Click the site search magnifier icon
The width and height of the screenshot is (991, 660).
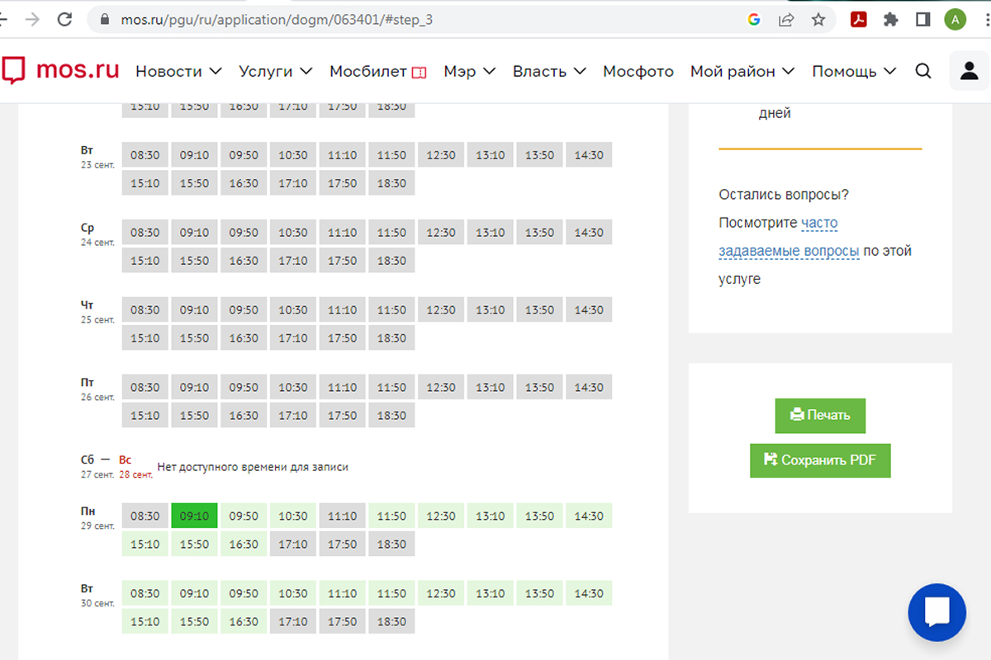923,72
